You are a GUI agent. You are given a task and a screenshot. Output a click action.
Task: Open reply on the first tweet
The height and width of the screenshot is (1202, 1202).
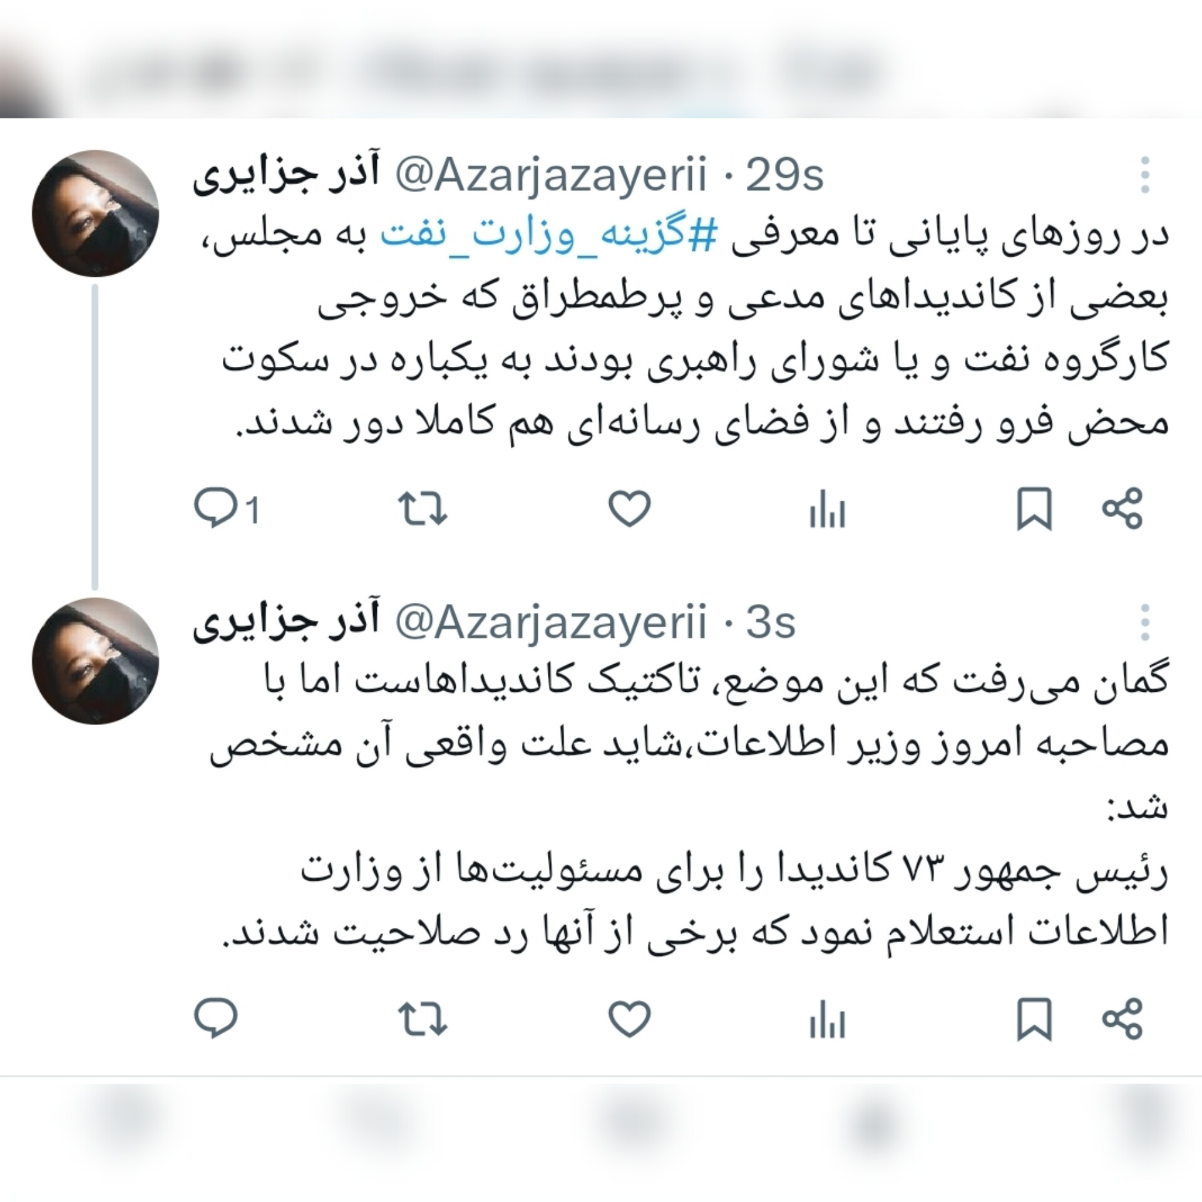pos(227,510)
